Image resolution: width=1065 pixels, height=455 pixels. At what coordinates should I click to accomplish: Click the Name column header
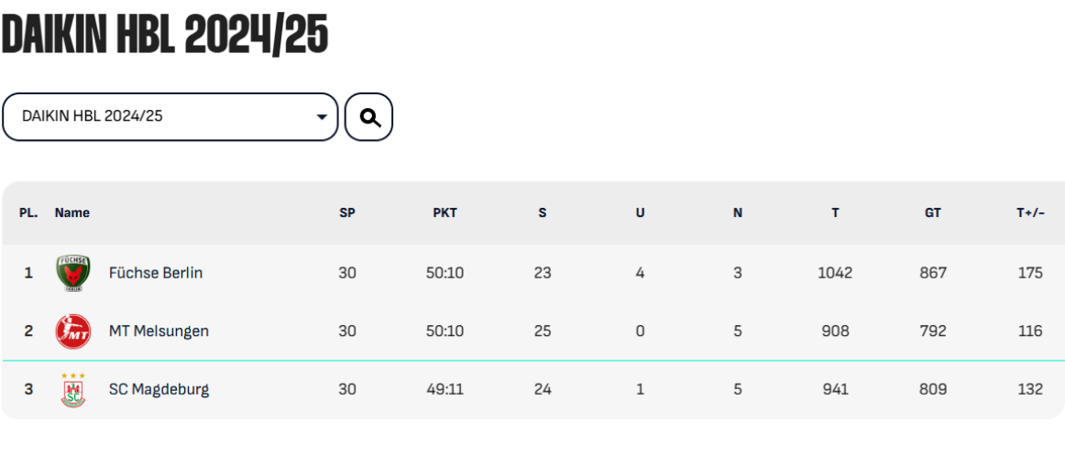click(72, 213)
